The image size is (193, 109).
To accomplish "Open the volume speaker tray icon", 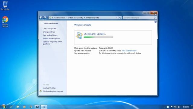I will click(x=179, y=107).
